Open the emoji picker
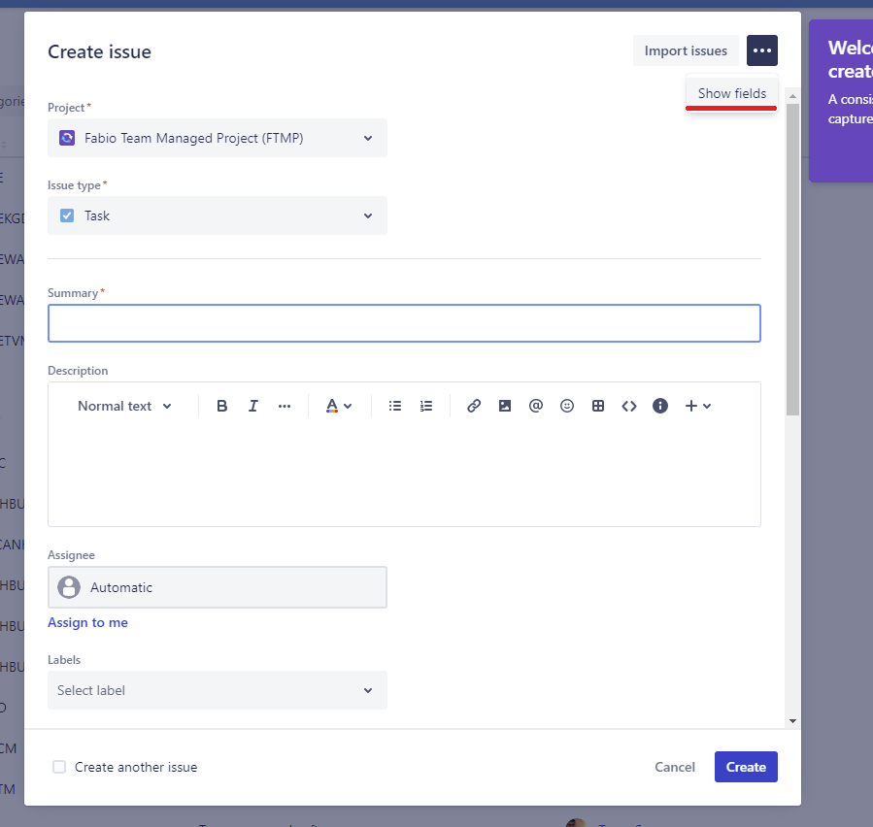 point(567,407)
